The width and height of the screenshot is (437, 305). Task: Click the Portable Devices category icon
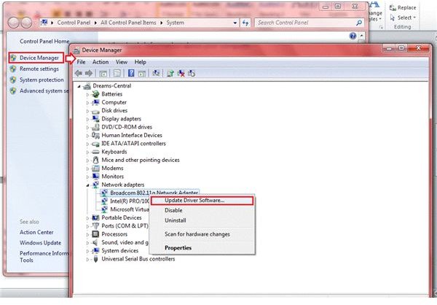point(95,217)
